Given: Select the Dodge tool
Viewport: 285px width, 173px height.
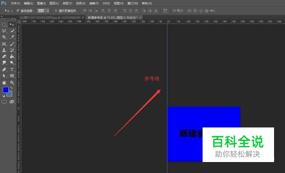Looking at the screenshot, I should pyautogui.click(x=12, y=63).
